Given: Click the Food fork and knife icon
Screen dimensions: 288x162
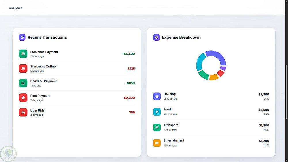Looking at the screenshot, I should tap(157, 112).
